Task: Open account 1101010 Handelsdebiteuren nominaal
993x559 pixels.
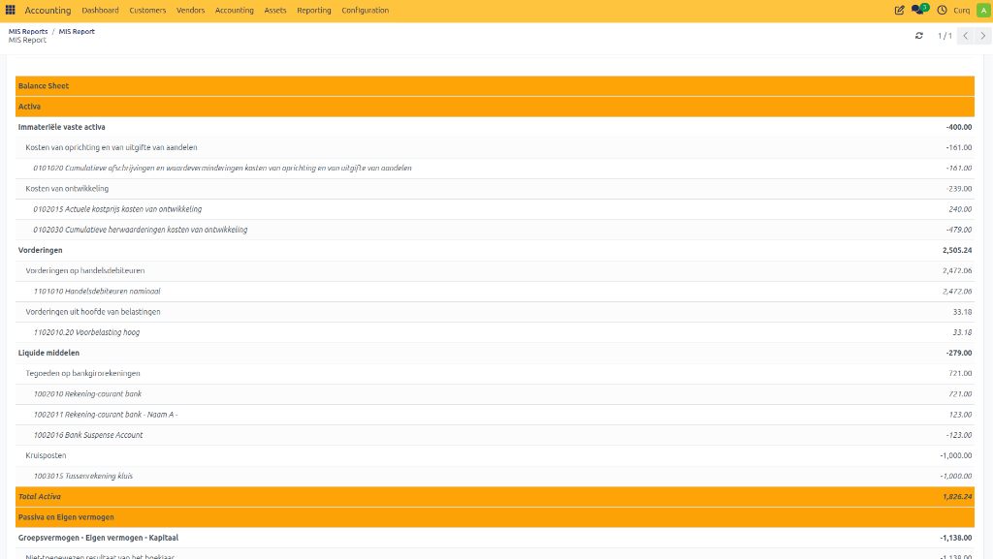Action: 97,292
